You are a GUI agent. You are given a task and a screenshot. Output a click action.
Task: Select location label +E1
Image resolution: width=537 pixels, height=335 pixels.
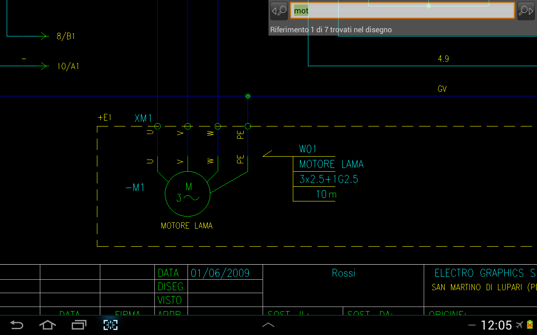click(x=105, y=118)
